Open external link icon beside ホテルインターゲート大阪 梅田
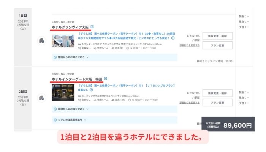This screenshot has width=266, height=152. coord(105,79)
